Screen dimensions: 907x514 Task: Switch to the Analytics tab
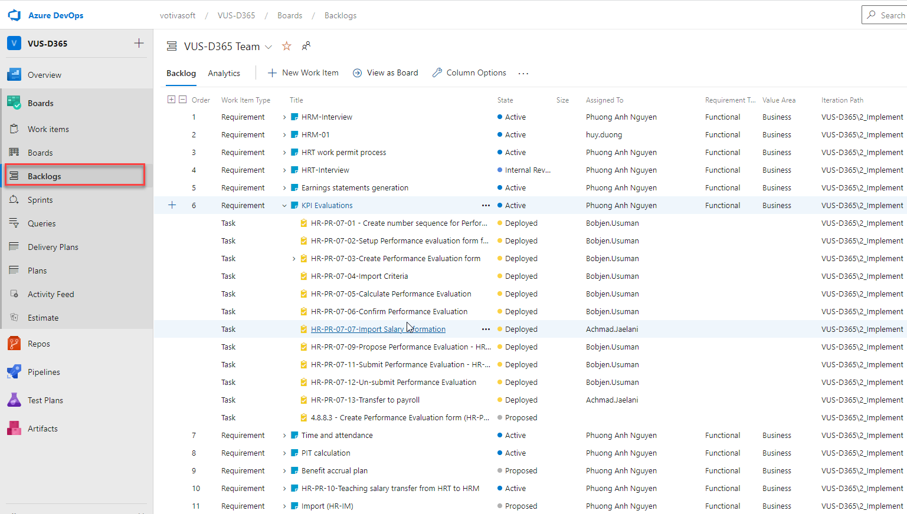[224, 73]
